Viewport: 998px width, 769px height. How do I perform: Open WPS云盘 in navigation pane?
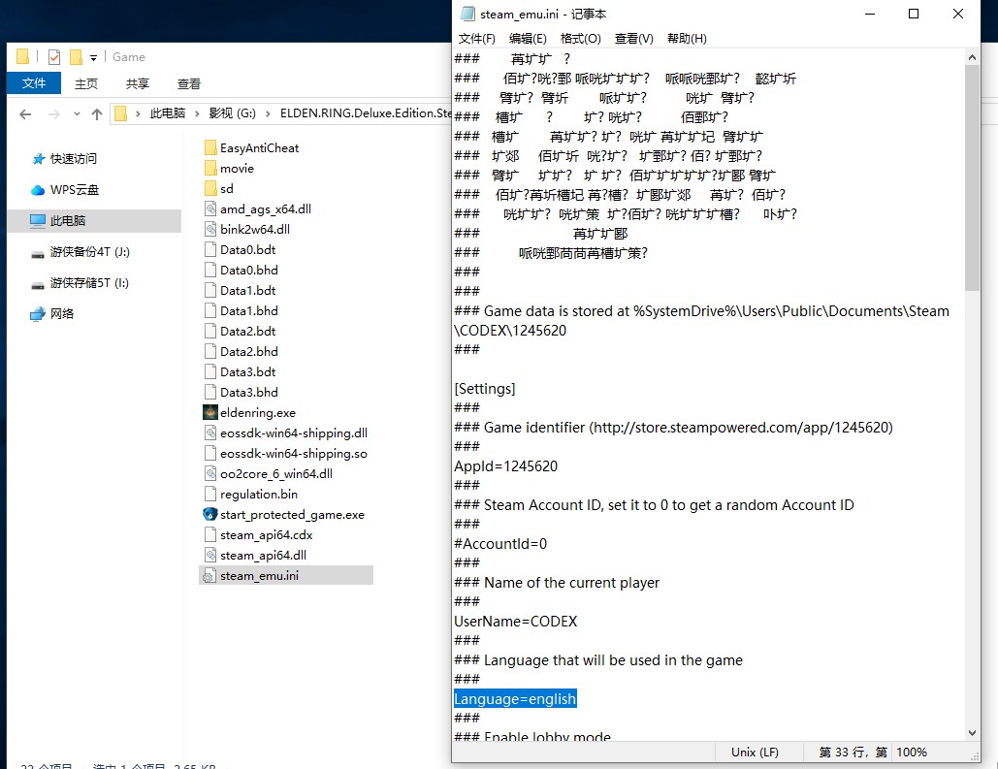[x=75, y=190]
